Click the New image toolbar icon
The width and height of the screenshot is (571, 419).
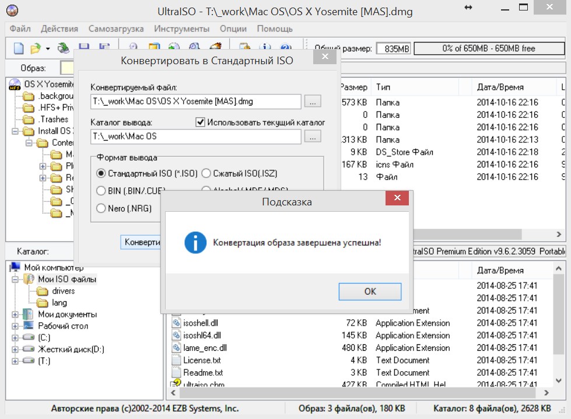pos(19,48)
